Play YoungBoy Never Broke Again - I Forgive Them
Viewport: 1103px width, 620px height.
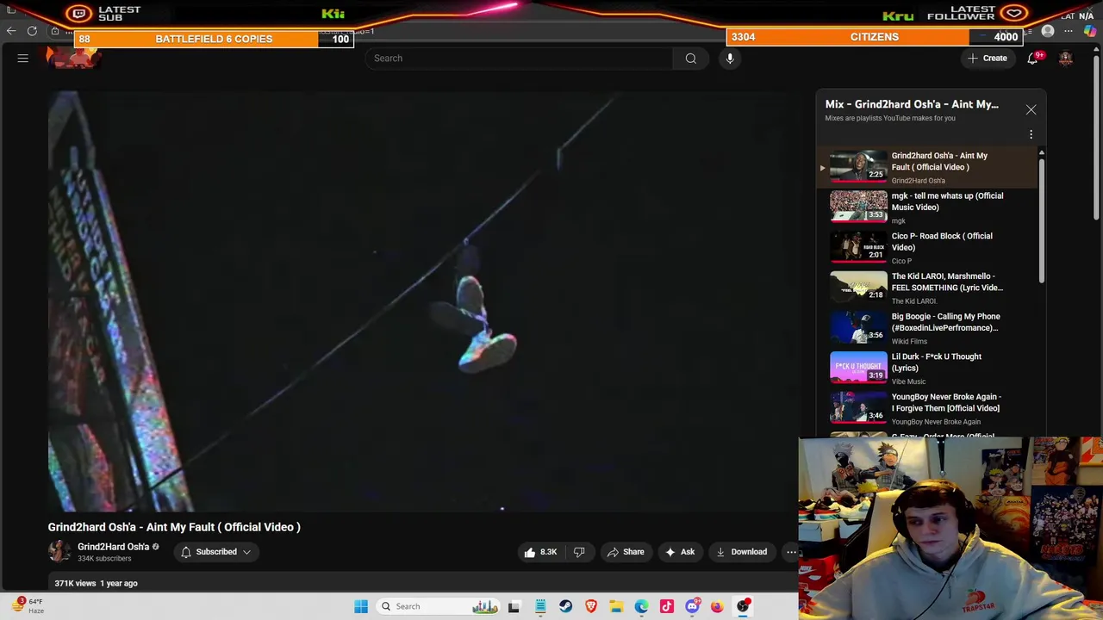(926, 408)
